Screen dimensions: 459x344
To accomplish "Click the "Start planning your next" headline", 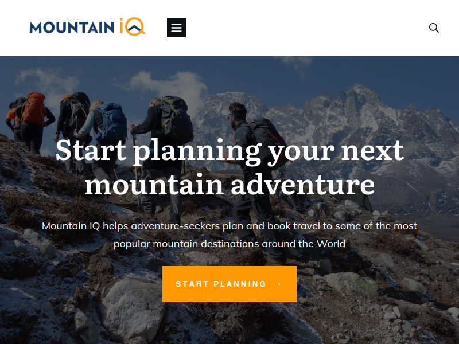I will pos(230,151).
